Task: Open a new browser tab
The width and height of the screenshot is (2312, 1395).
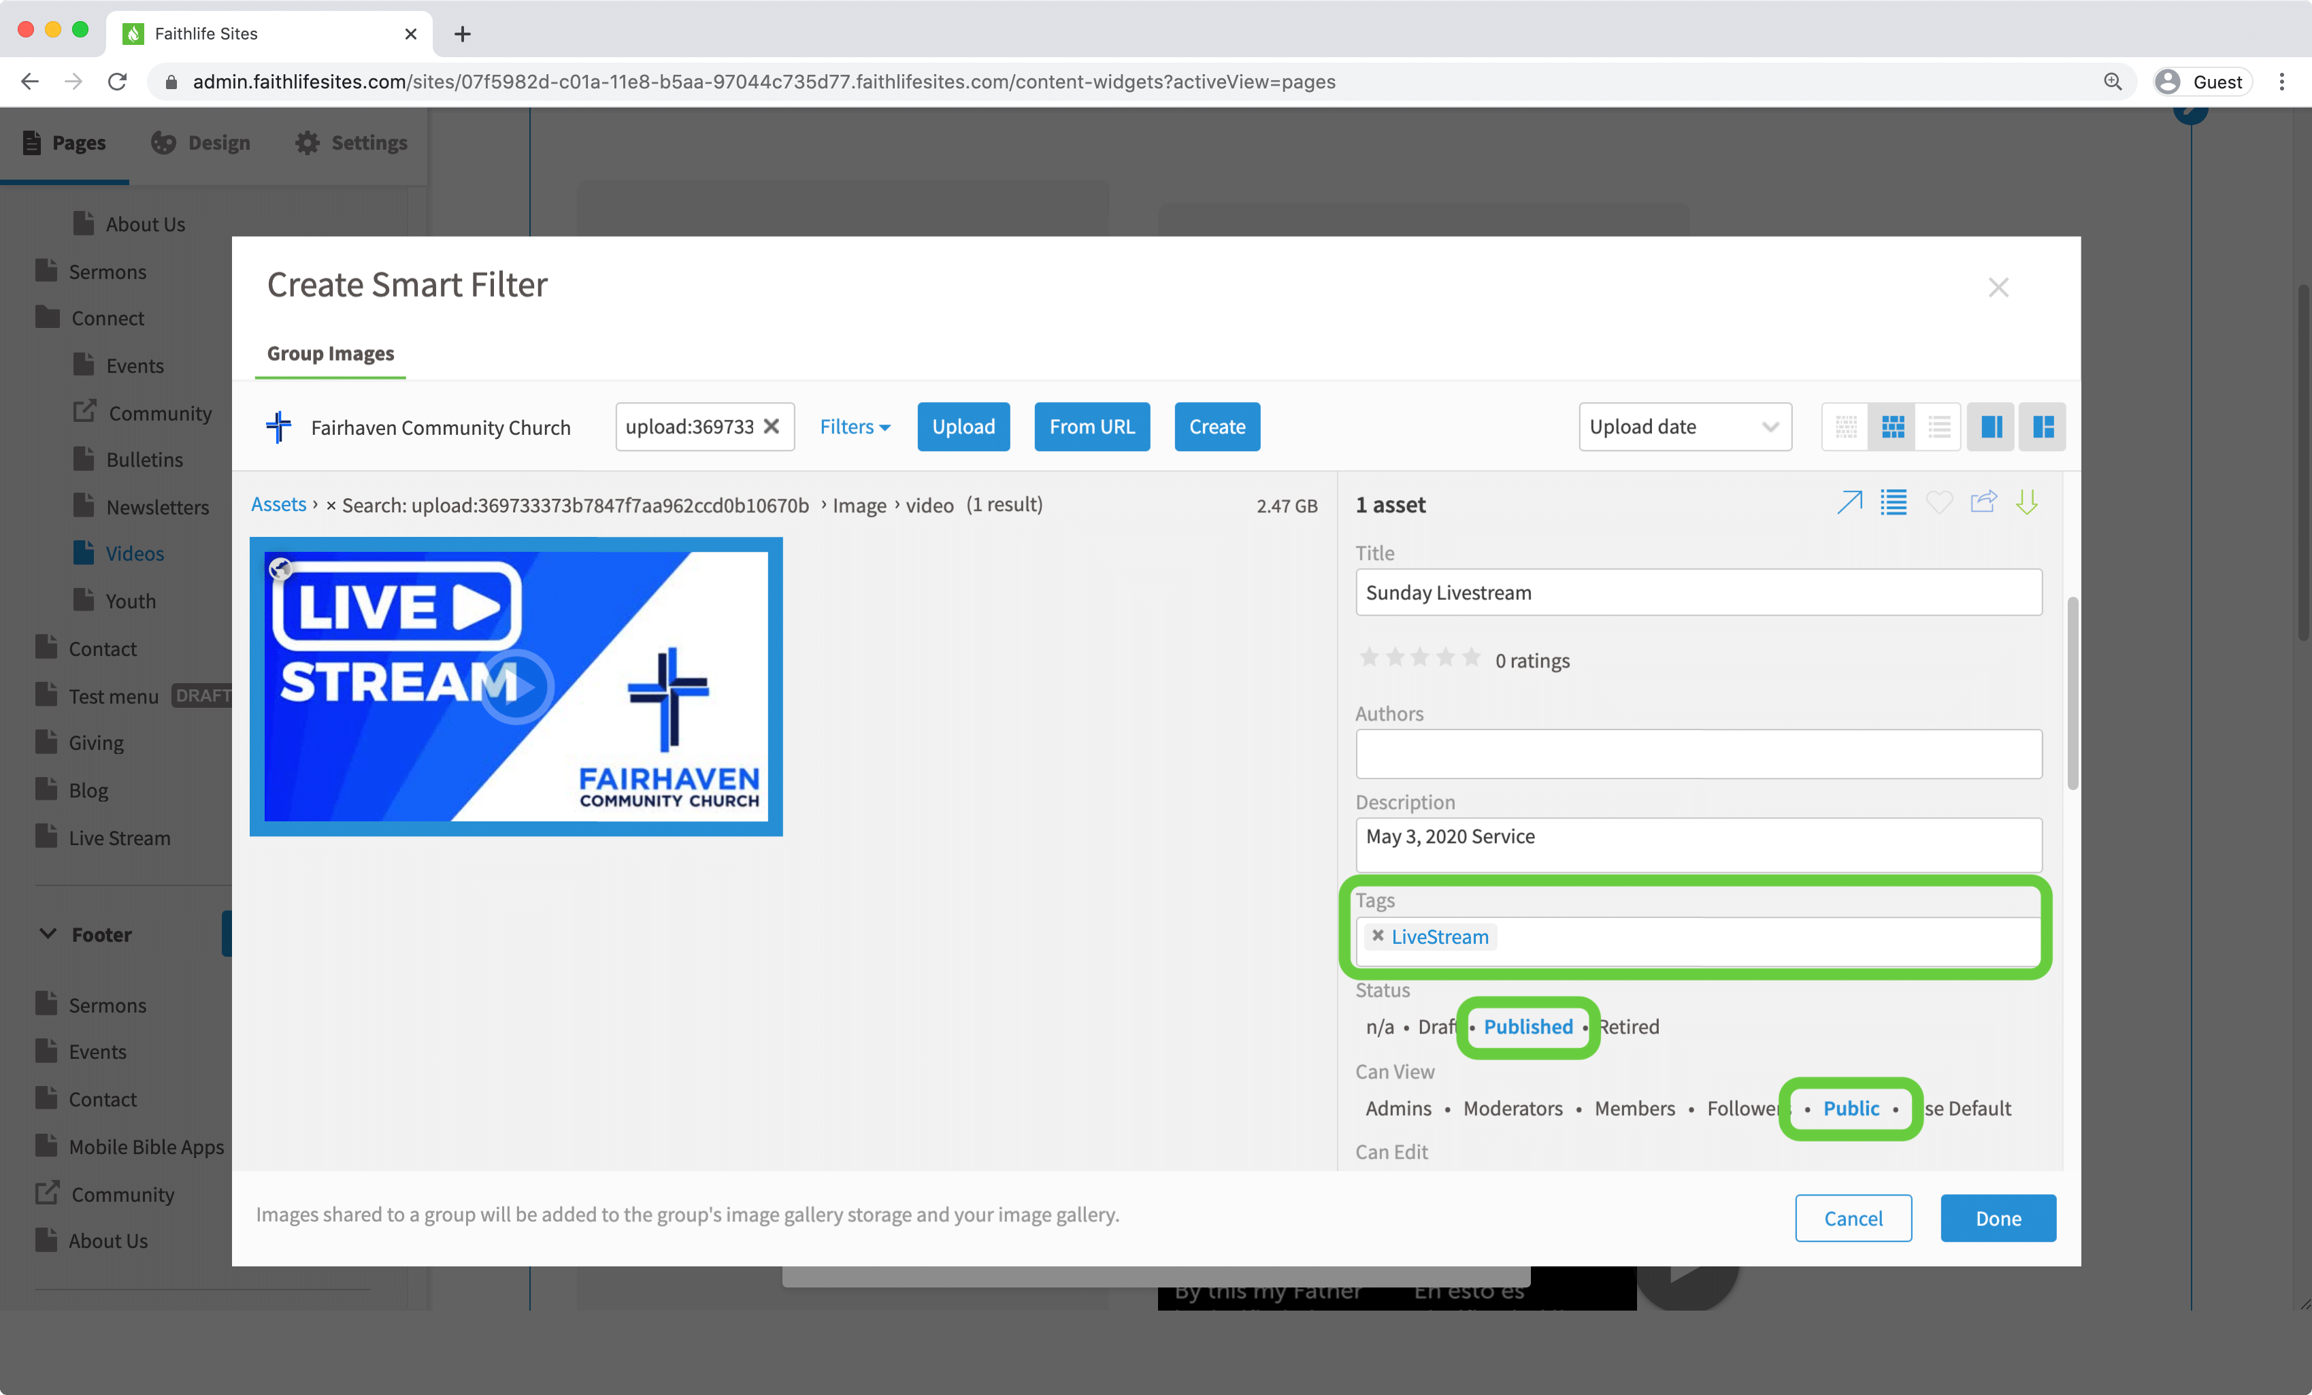Action: [461, 34]
